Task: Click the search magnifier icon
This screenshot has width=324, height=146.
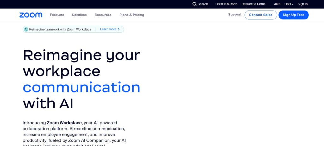Action: point(195,4)
